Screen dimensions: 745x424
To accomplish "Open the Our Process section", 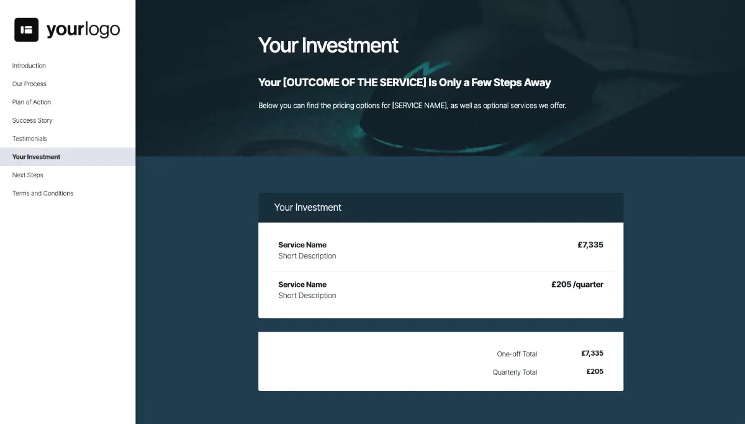I will (x=29, y=84).
